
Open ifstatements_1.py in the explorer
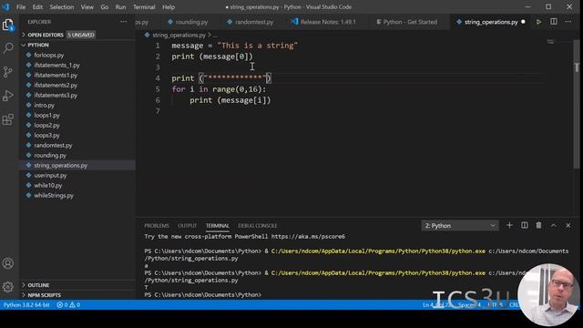point(56,65)
